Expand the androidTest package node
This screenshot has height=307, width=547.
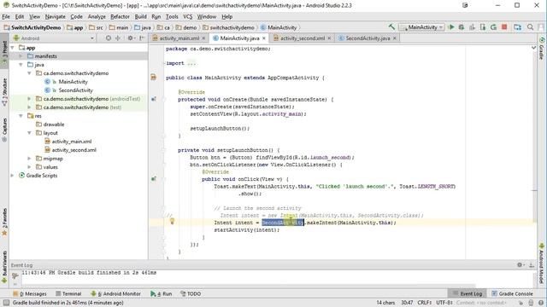(x=29, y=99)
